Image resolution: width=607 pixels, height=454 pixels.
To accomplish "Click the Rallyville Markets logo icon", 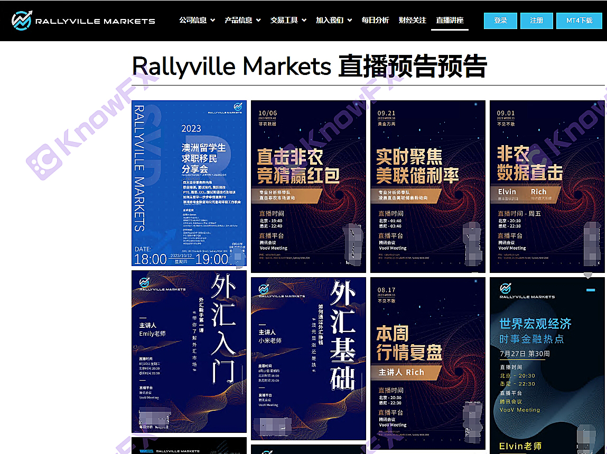I will tap(22, 21).
